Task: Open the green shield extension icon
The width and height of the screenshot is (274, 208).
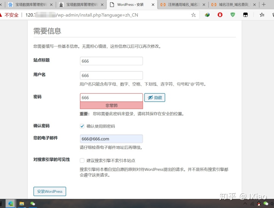Action: (233, 15)
